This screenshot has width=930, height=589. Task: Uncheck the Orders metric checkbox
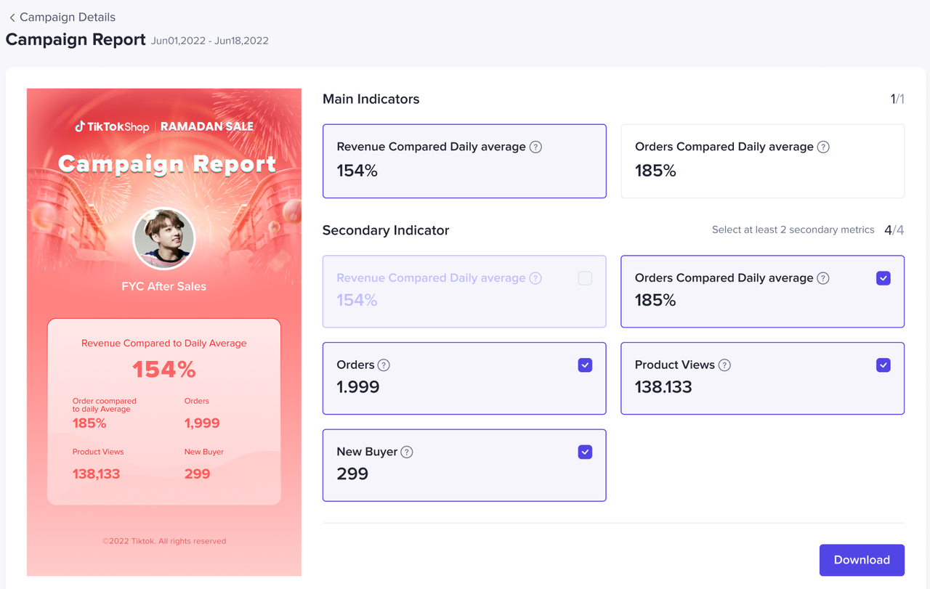pyautogui.click(x=585, y=365)
